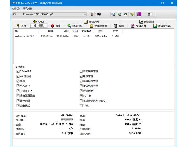Toggle the 48 位地址 checkbox
This screenshot has width=187, height=147.
[x=18, y=76]
